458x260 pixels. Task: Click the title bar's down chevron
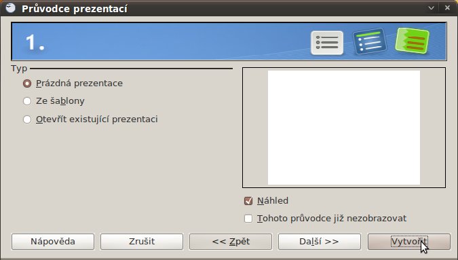click(431, 8)
